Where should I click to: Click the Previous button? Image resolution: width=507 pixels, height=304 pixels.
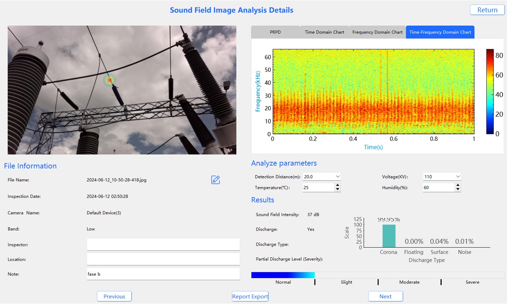coord(114,296)
